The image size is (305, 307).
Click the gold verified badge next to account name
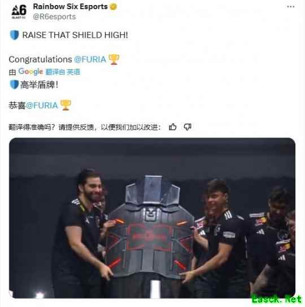(x=114, y=7)
